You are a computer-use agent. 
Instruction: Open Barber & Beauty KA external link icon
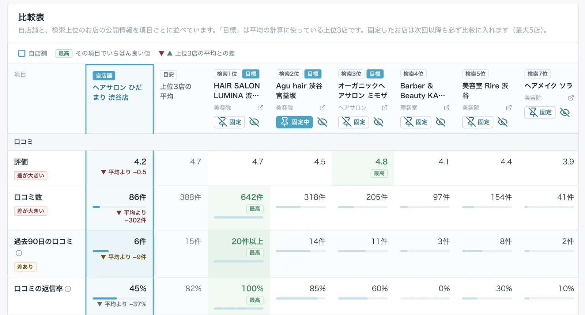coord(447,108)
